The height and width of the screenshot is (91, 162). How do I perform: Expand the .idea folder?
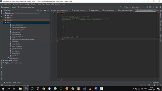click(x=6, y=15)
